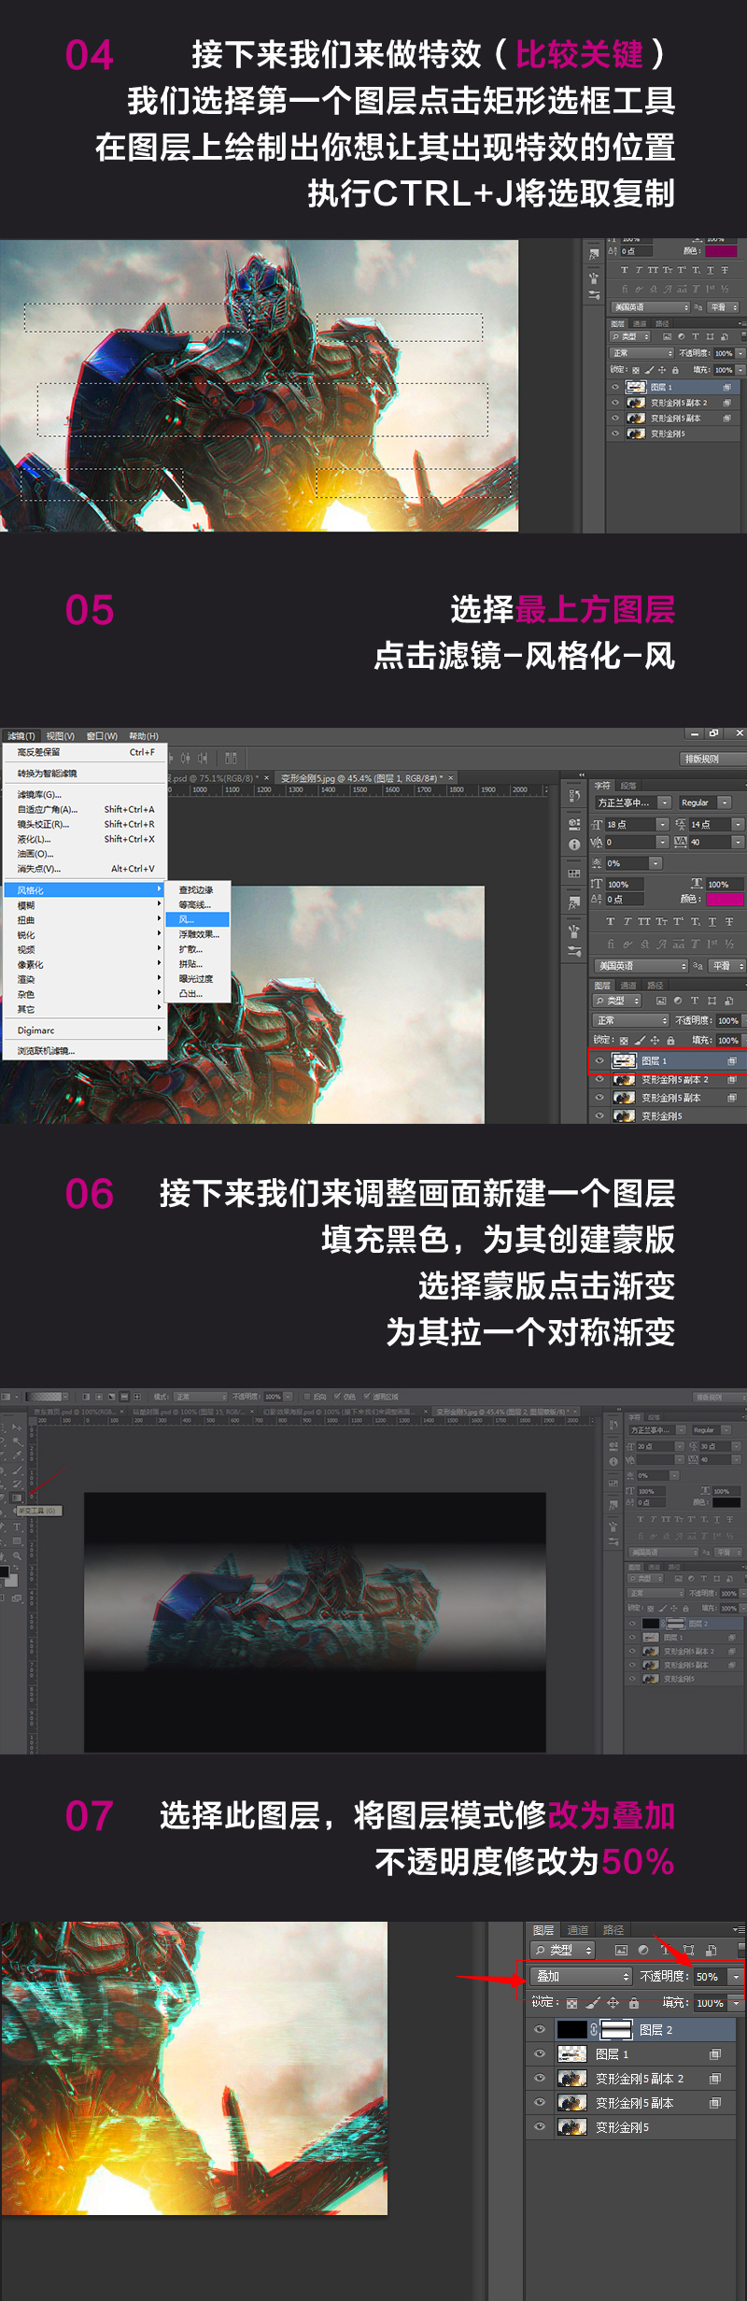Toggle eye of red-outlined 图层 1 in step 05
Screen dimensions: 747x2301
[x=599, y=1060]
